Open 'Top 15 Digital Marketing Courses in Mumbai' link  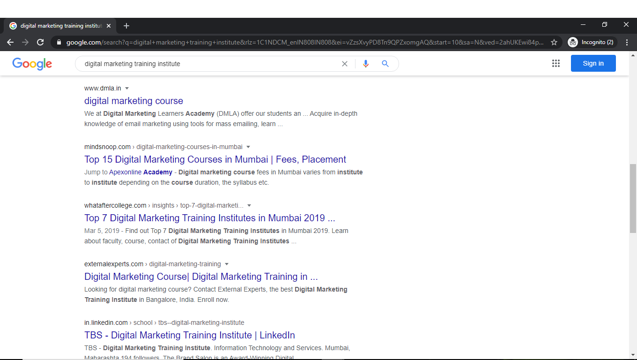pyautogui.click(x=215, y=159)
